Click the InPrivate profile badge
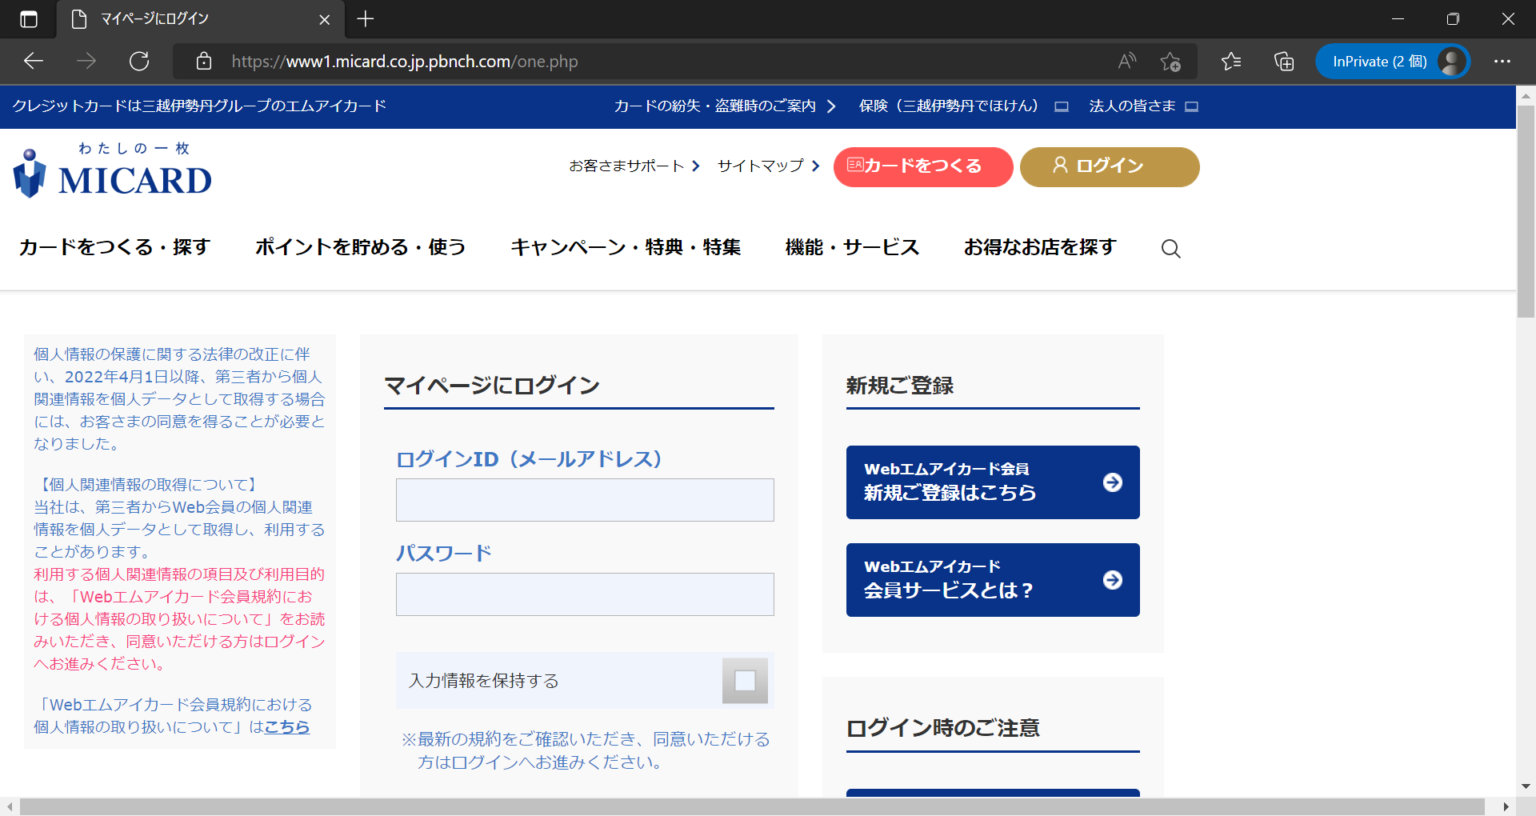The width and height of the screenshot is (1536, 816). pyautogui.click(x=1393, y=62)
